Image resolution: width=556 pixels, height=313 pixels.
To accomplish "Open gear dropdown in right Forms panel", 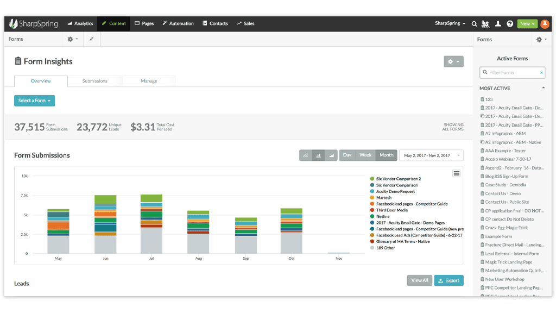I will point(541,40).
